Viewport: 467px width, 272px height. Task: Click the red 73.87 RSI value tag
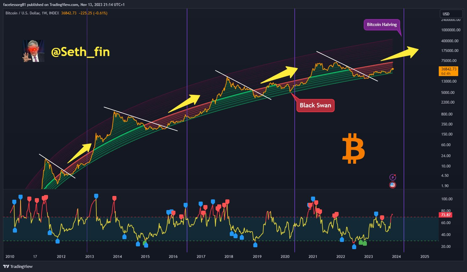[446, 215]
